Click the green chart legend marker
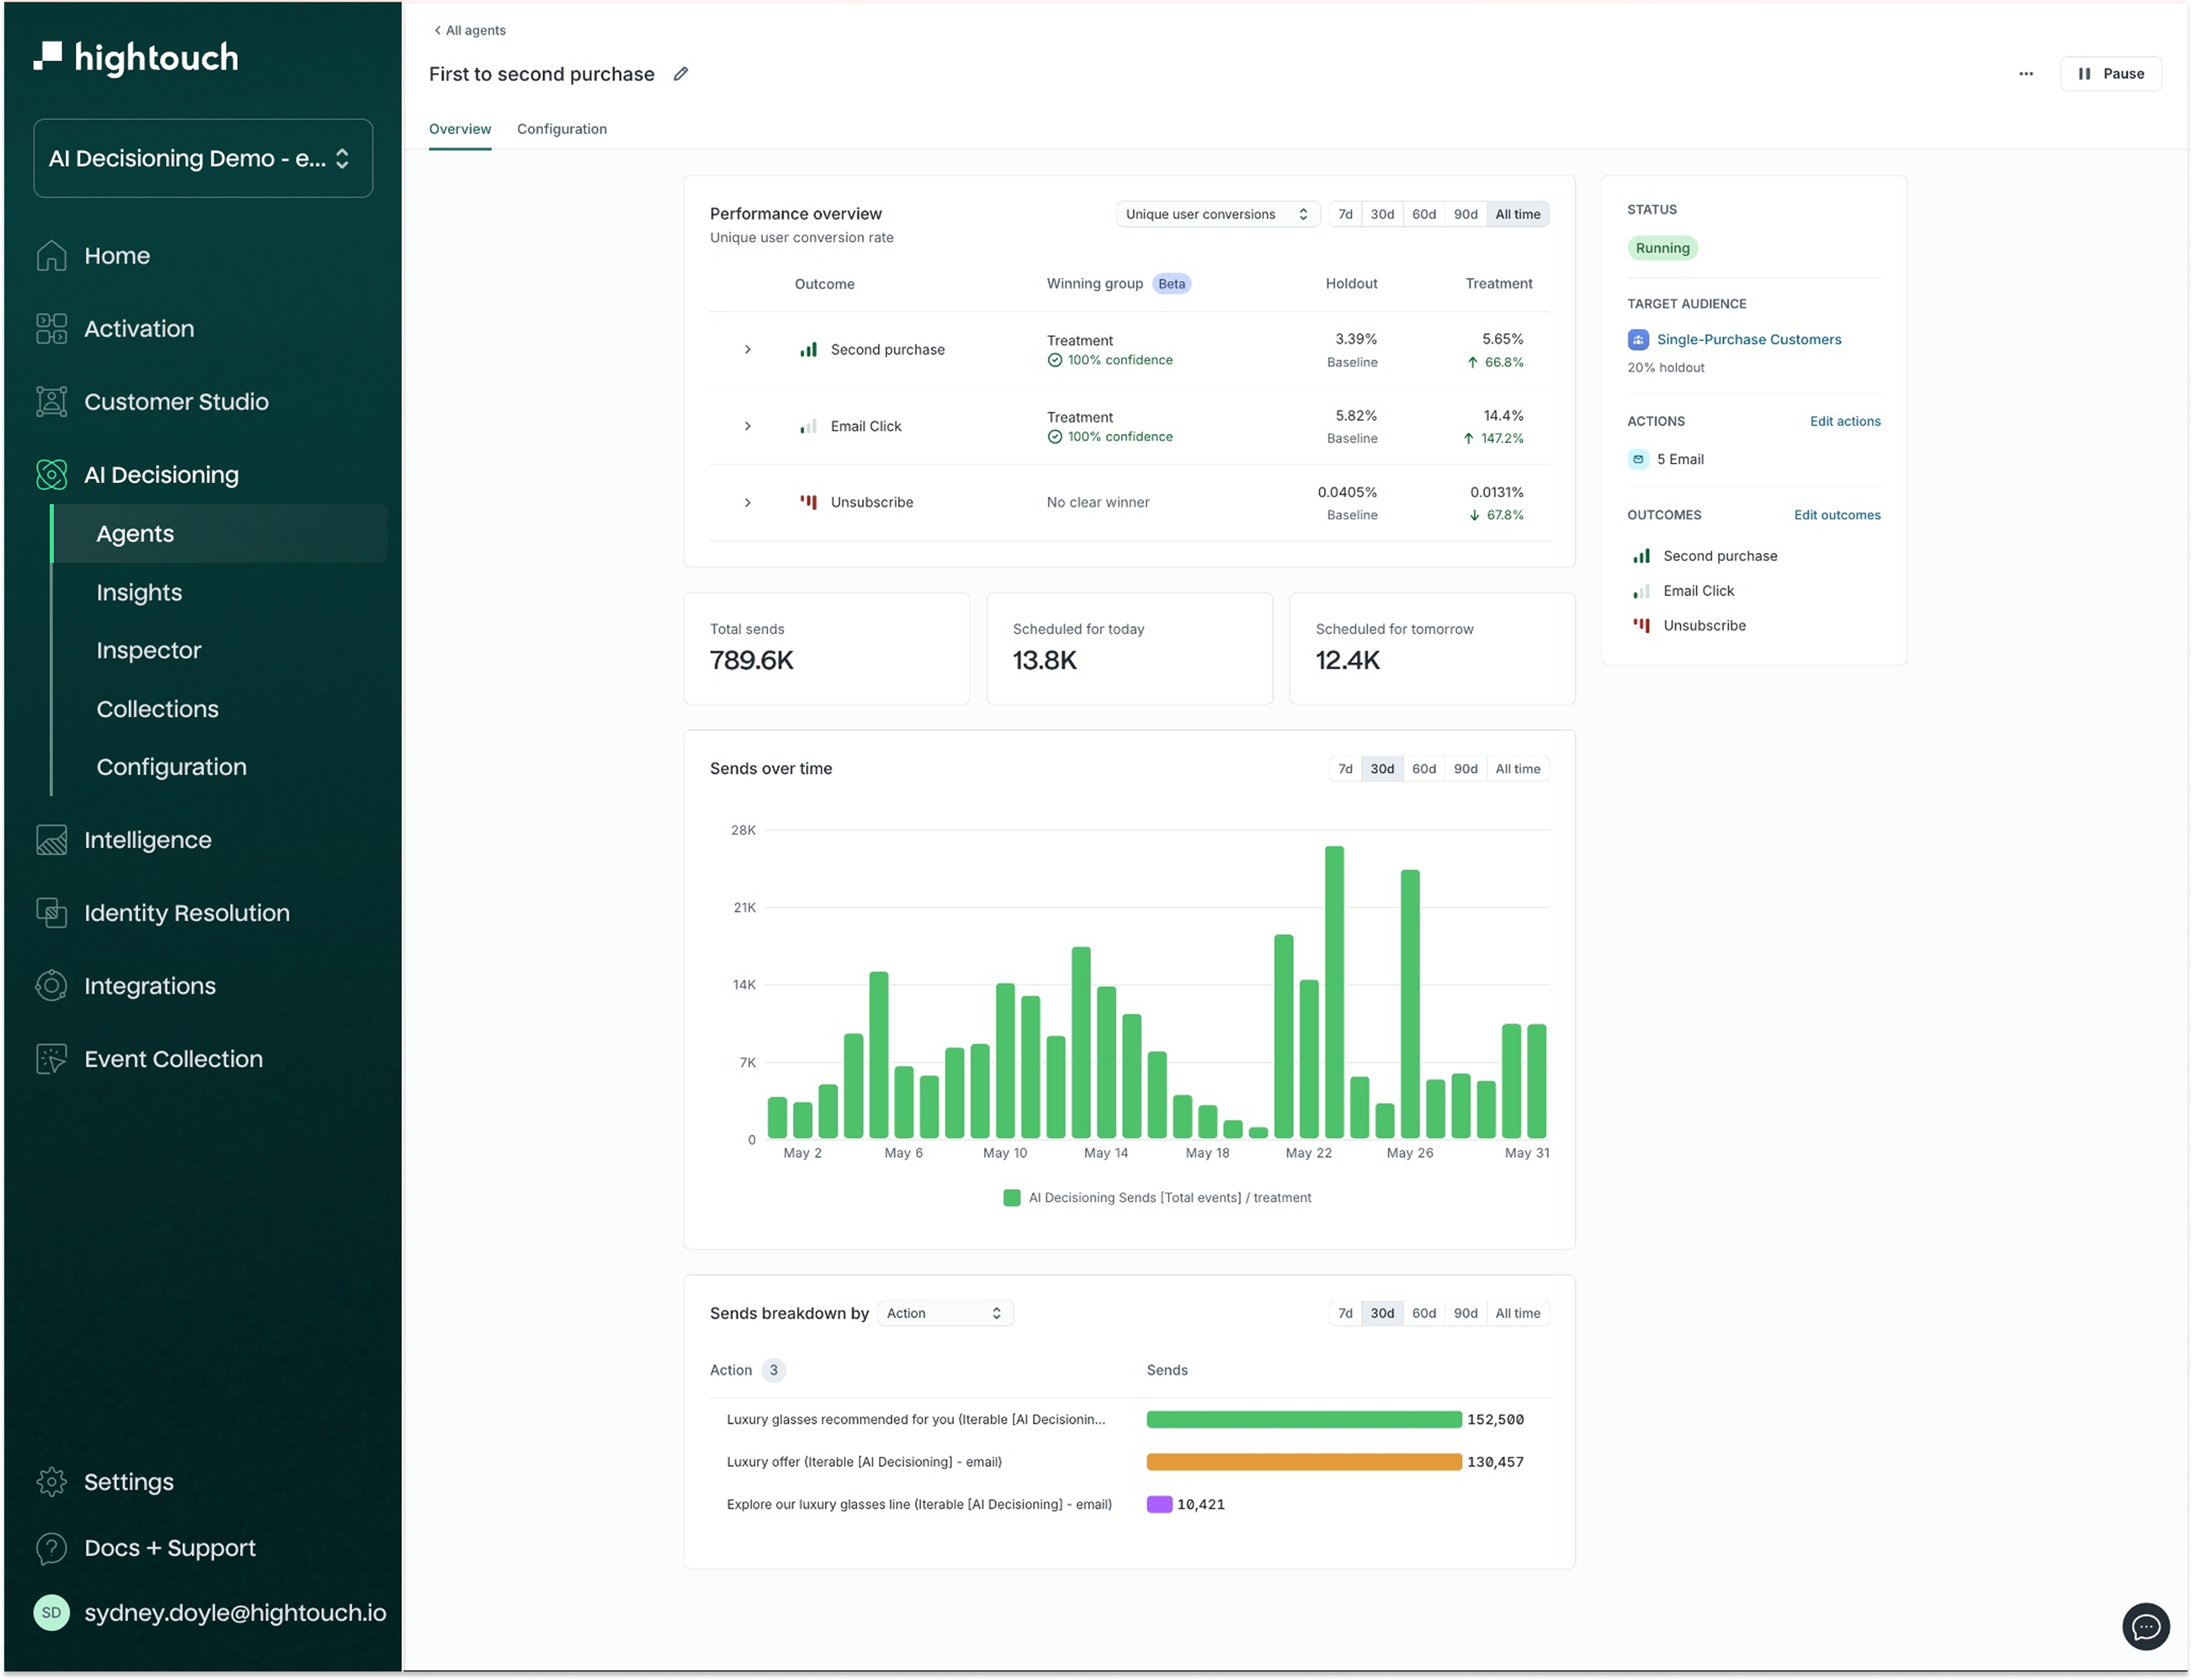The width and height of the screenshot is (2192, 1680). pyautogui.click(x=1011, y=1198)
